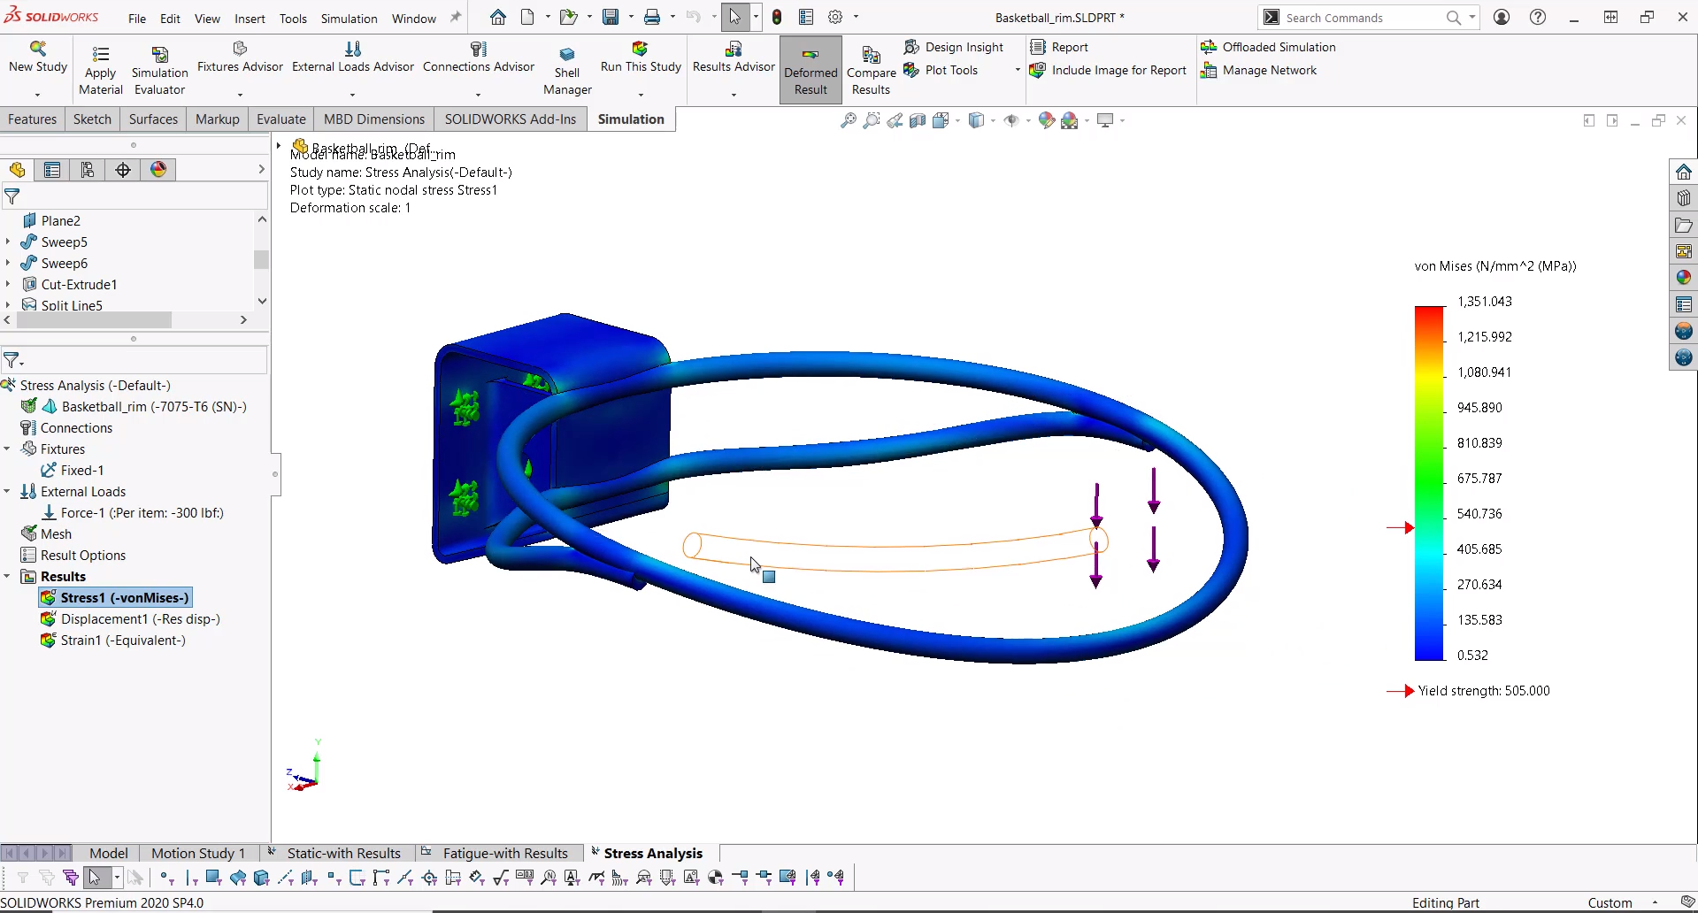Expand the Sweep5 feature node
1698x913 pixels.
pos(8,242)
